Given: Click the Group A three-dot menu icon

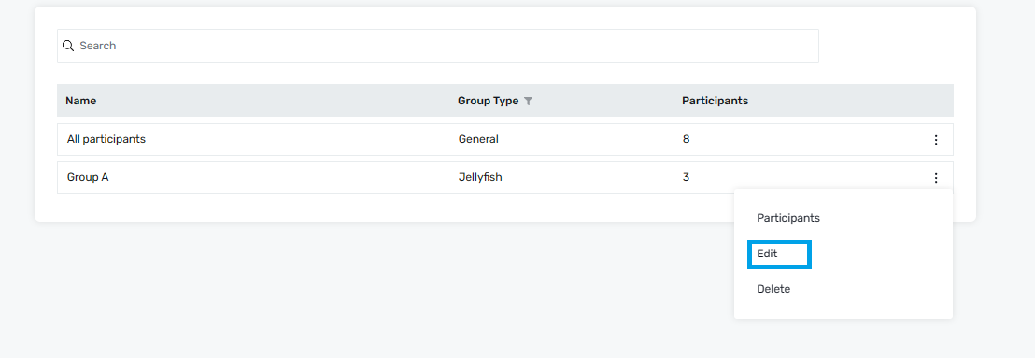Looking at the screenshot, I should coord(935,178).
